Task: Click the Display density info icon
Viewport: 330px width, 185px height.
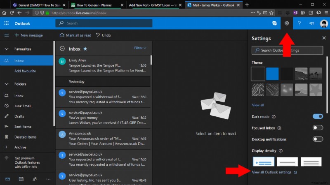Action: point(280,150)
